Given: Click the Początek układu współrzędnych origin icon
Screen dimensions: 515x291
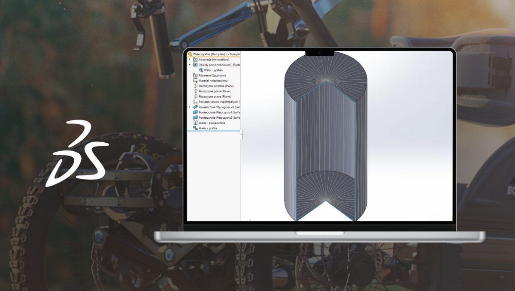Looking at the screenshot, I should click(x=195, y=102).
